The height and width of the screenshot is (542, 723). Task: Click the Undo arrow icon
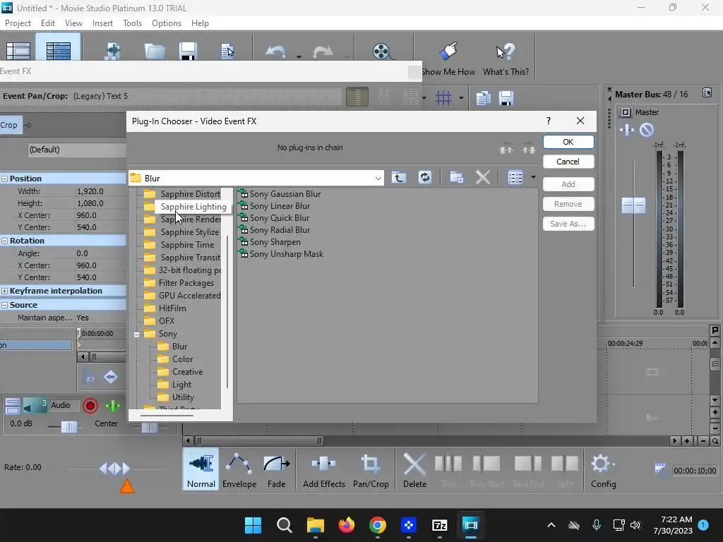tap(276, 52)
